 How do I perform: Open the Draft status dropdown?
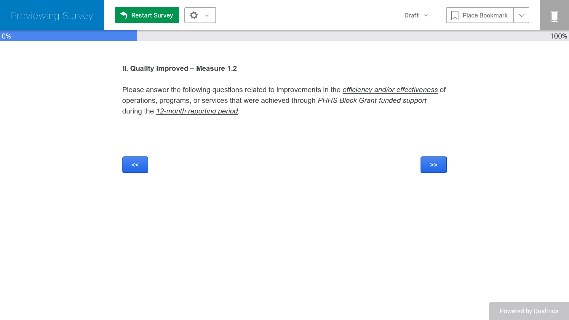coord(416,15)
